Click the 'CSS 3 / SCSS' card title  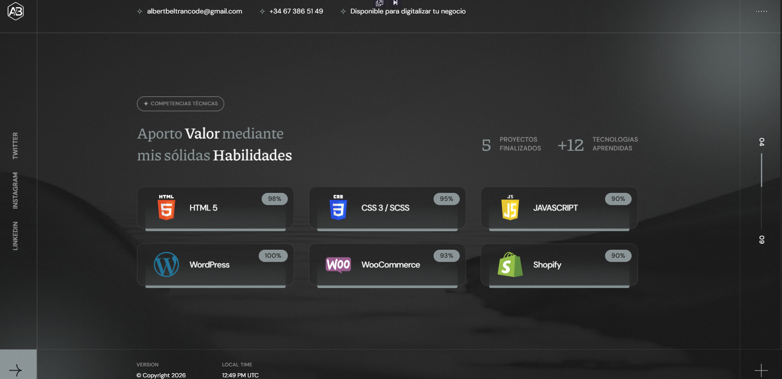tap(386, 208)
